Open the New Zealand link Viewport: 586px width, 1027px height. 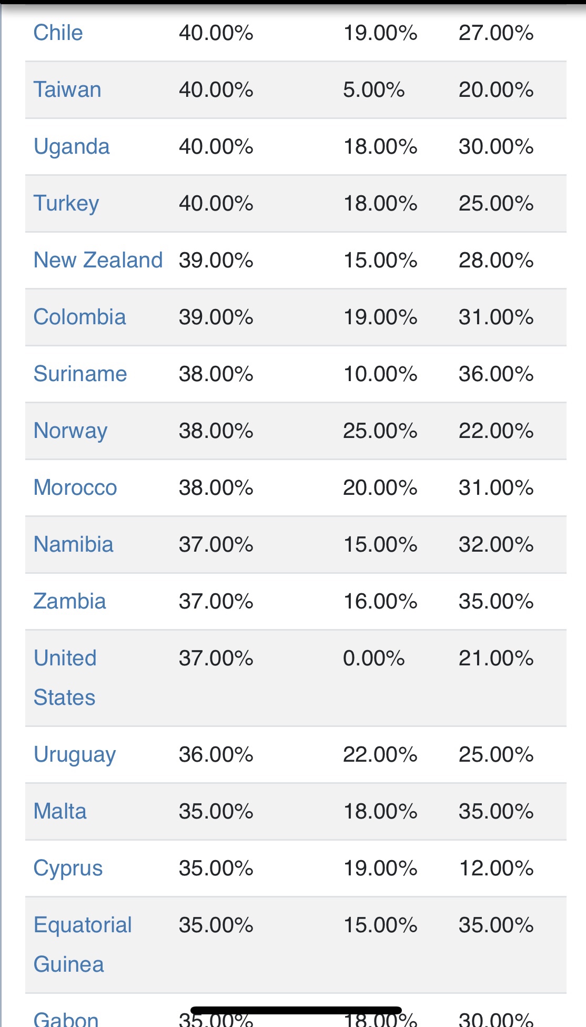pyautogui.click(x=98, y=260)
